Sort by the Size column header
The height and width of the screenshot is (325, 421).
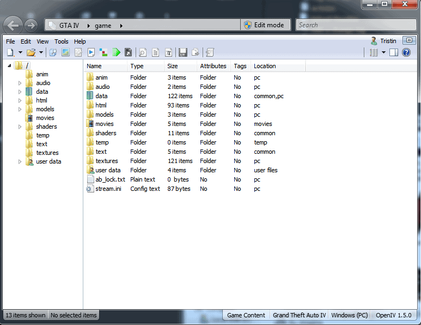pos(172,66)
